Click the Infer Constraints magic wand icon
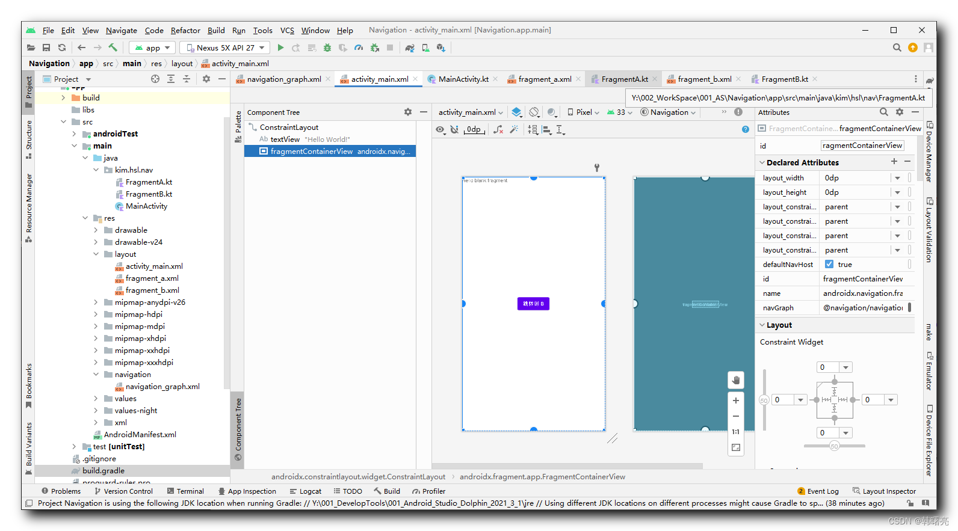 pos(514,129)
